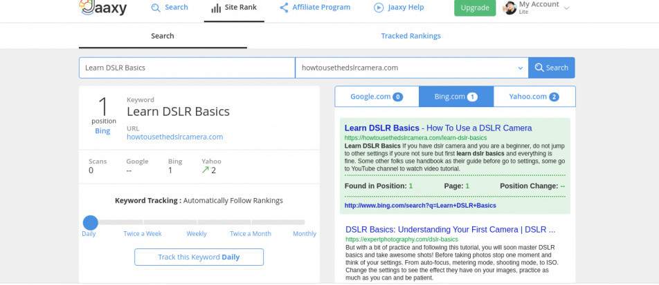Open the domain dropdown arrow

click(521, 68)
